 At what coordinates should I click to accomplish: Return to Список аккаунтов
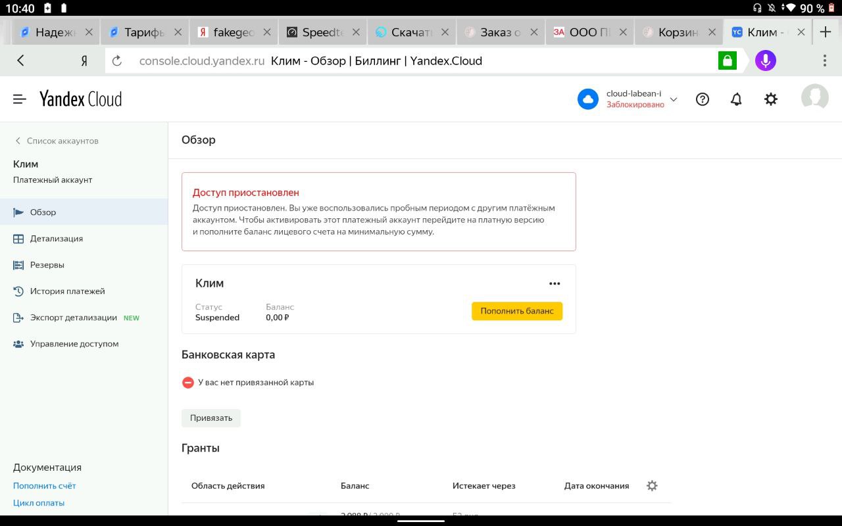(57, 141)
